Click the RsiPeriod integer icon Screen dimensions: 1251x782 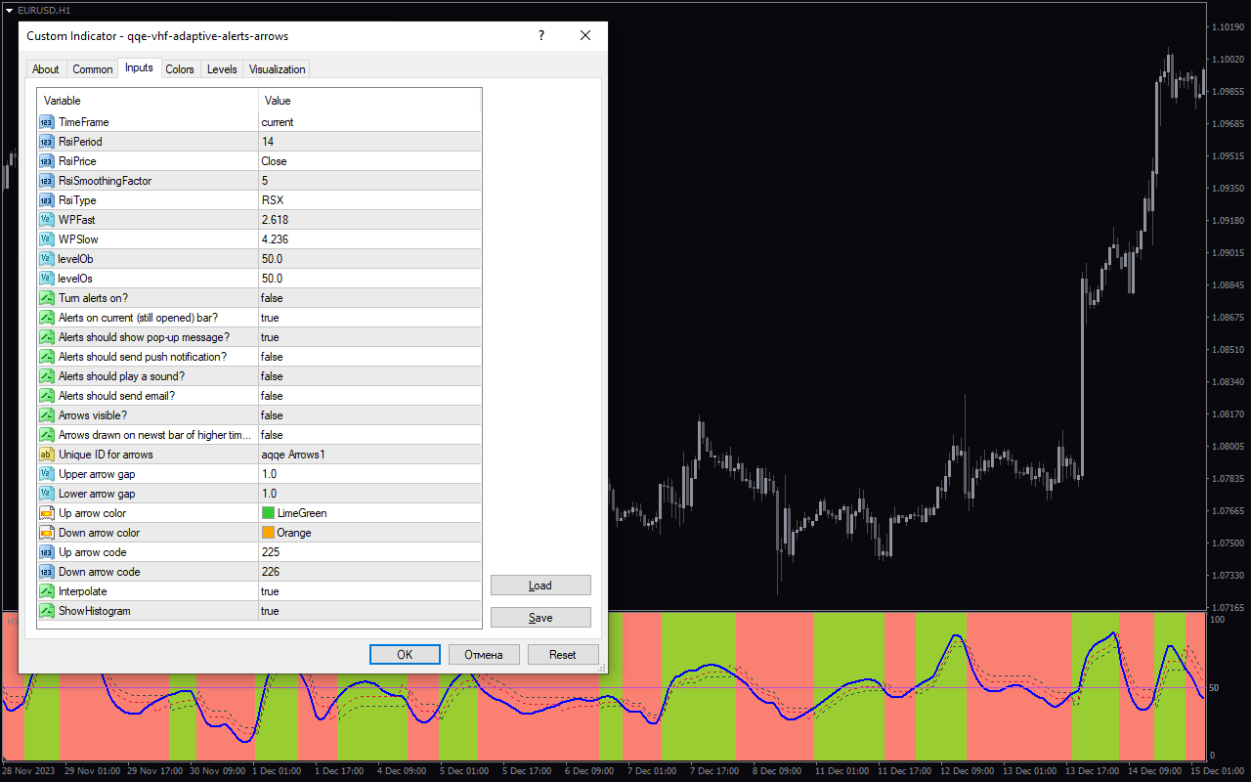tap(47, 142)
